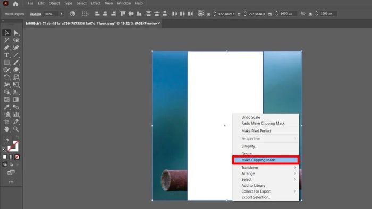
Task: Select the Curvature tool
Action: [16, 48]
